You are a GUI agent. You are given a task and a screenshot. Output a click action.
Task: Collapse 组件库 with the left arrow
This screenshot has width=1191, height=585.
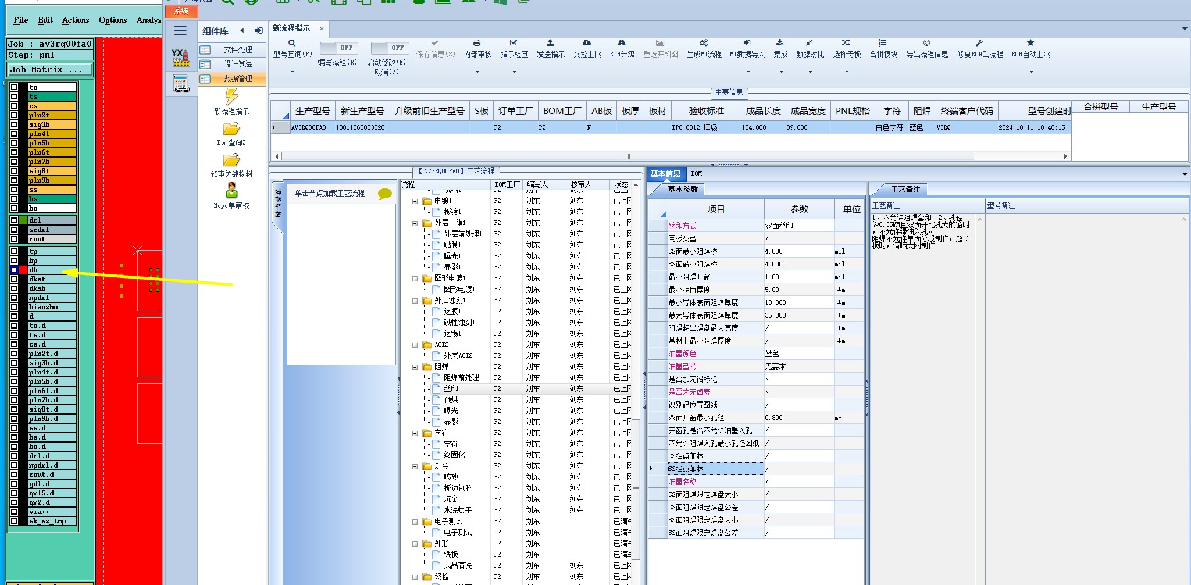242,31
